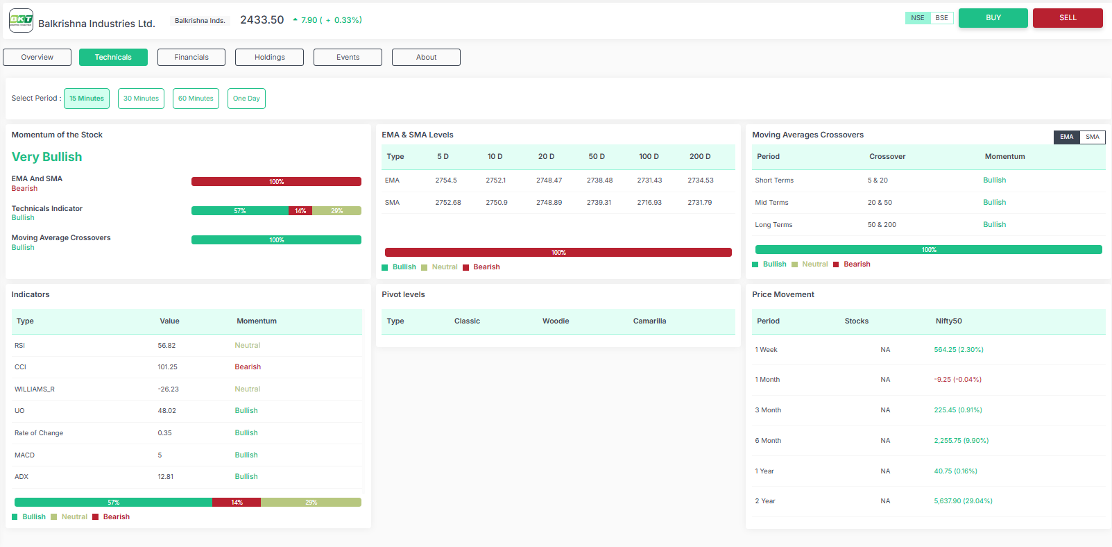Click the BKT company logo icon
The image size is (1112, 547).
(x=21, y=21)
